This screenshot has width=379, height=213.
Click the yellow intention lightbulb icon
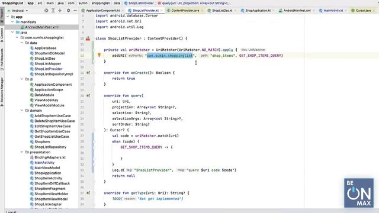(x=99, y=55)
